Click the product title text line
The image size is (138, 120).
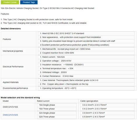[x=47, y=8]
